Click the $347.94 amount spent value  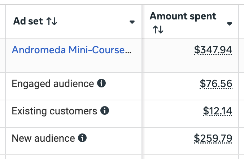(x=213, y=50)
